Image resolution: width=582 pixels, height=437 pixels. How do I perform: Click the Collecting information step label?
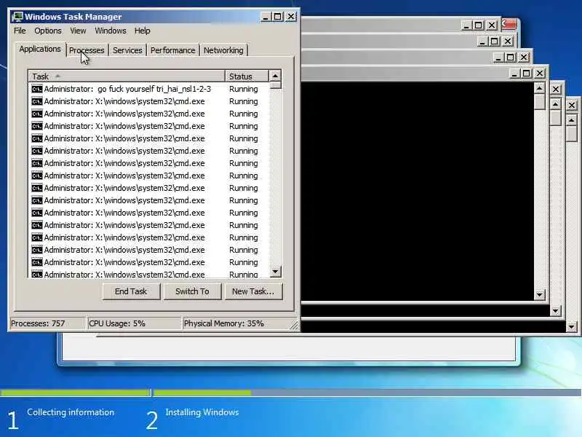coord(71,412)
